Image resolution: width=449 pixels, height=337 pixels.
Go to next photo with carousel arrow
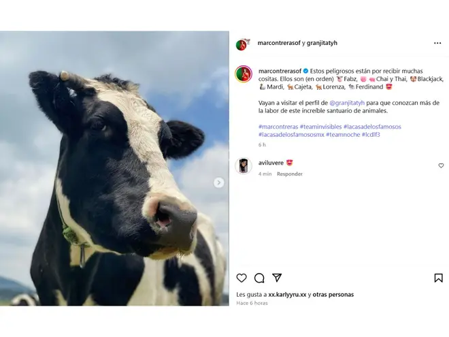219,182
